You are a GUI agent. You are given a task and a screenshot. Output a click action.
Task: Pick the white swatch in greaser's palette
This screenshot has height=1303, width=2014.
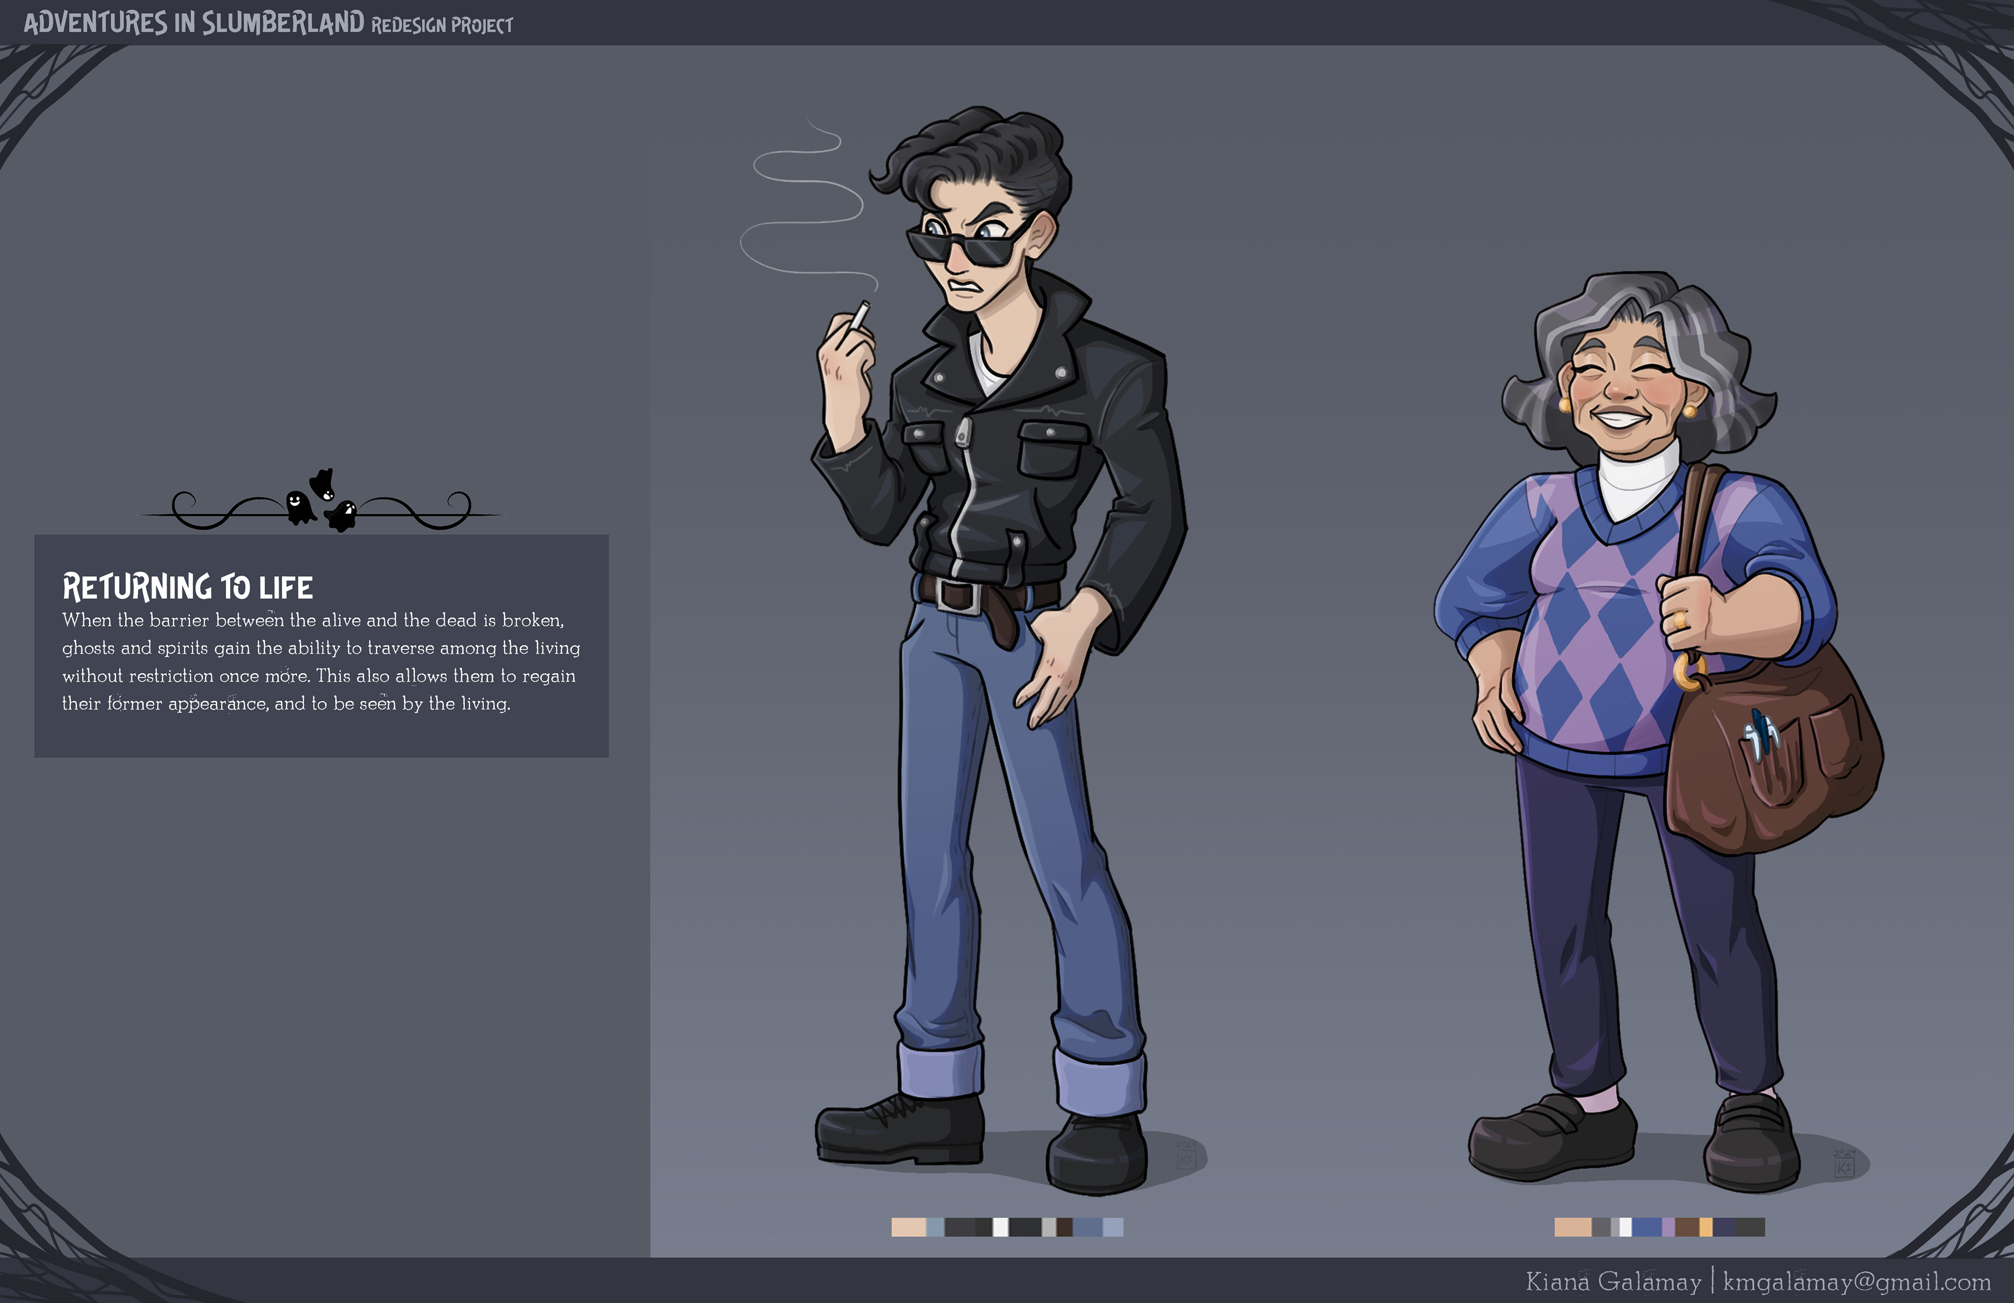[1000, 1227]
